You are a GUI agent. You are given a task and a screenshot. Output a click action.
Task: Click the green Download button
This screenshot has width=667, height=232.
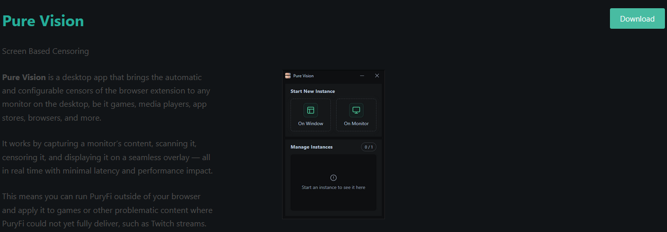click(x=637, y=18)
